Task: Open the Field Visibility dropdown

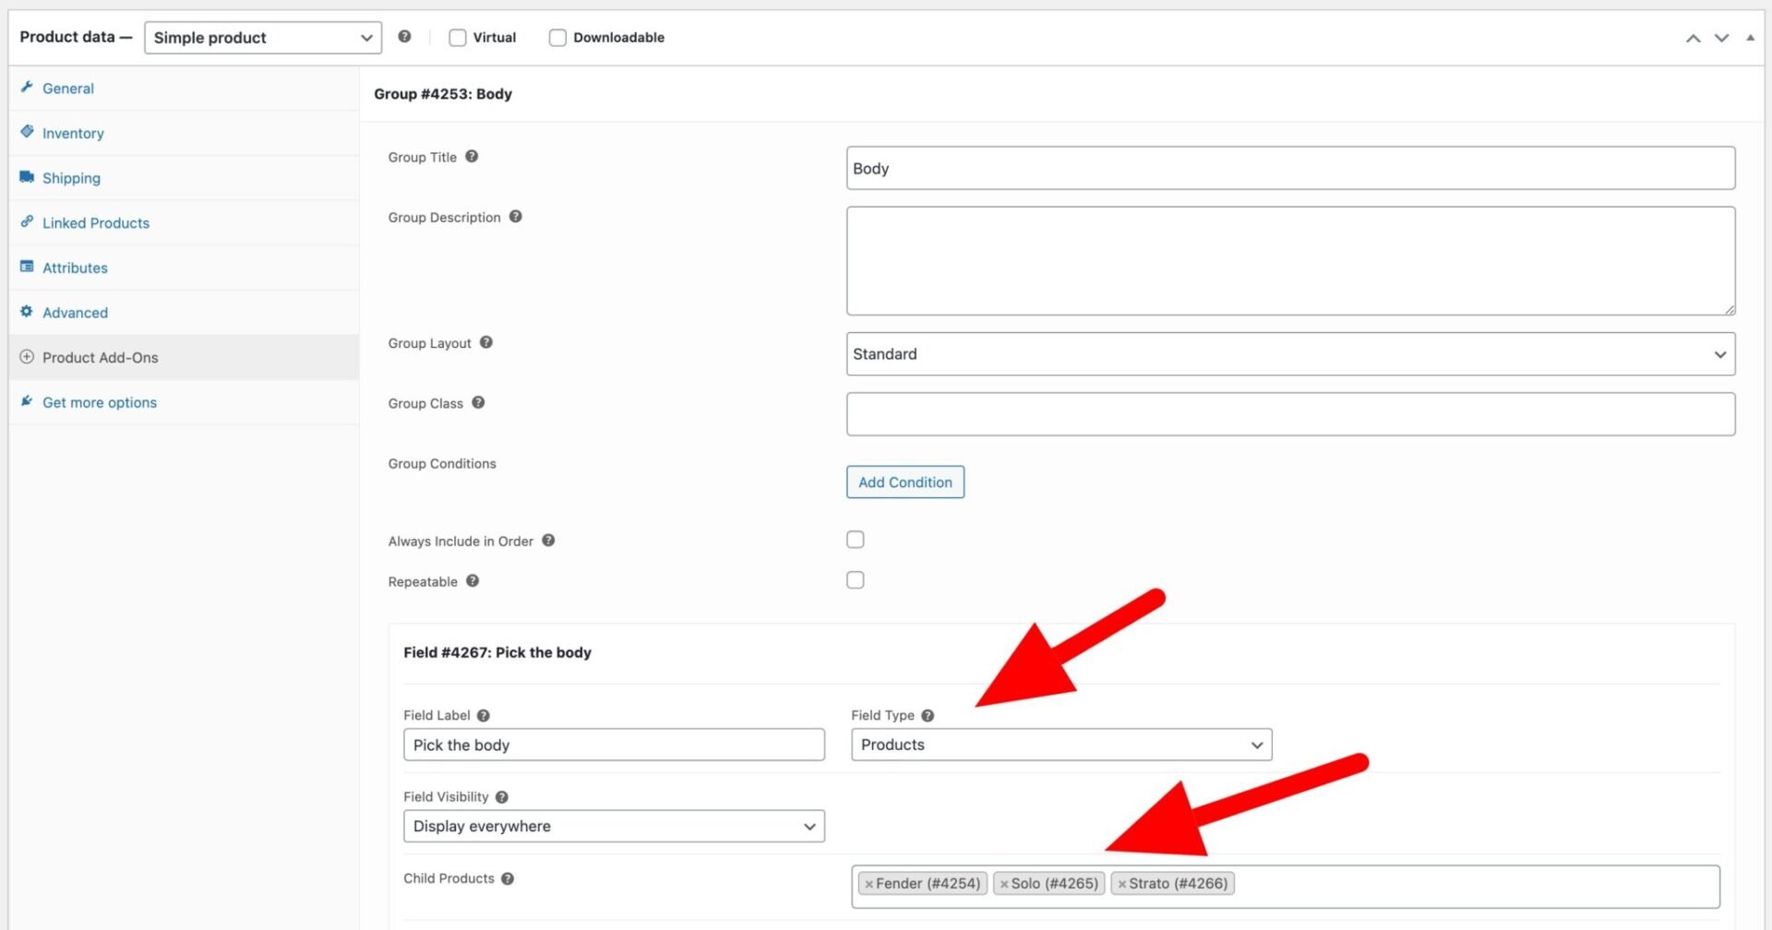Action: click(x=614, y=826)
